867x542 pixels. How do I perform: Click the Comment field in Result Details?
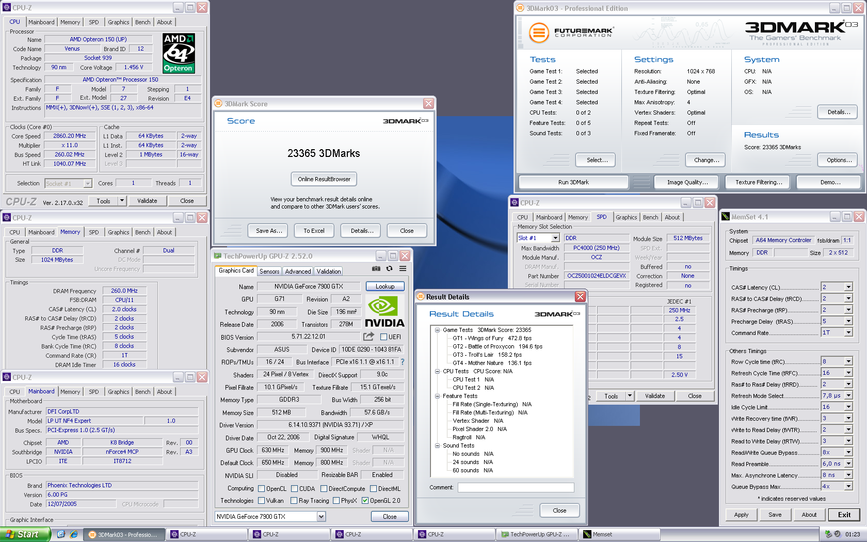516,487
